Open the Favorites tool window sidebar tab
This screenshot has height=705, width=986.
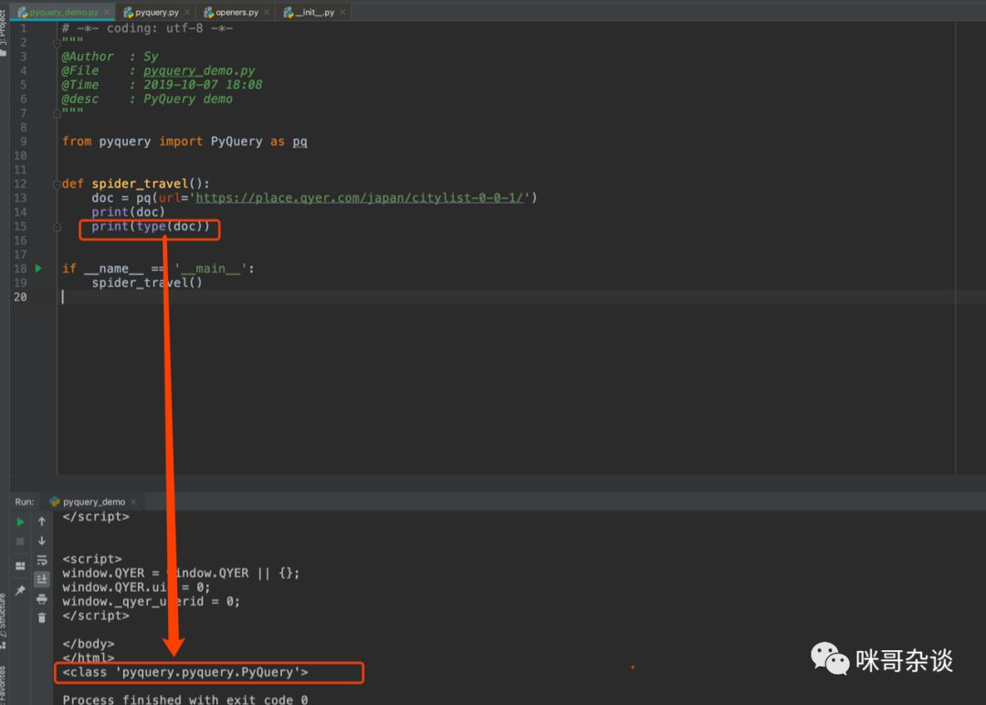[4, 684]
